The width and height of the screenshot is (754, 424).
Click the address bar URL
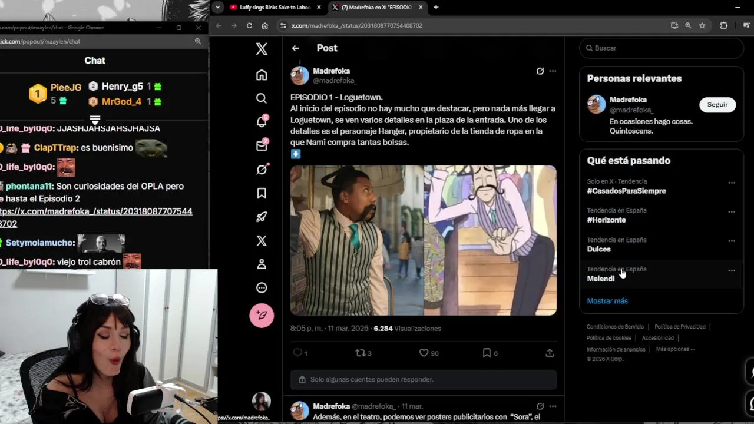[356, 25]
